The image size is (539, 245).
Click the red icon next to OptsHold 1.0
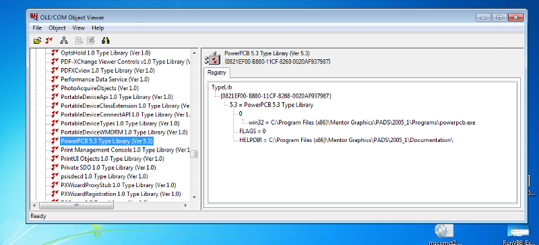click(55, 53)
